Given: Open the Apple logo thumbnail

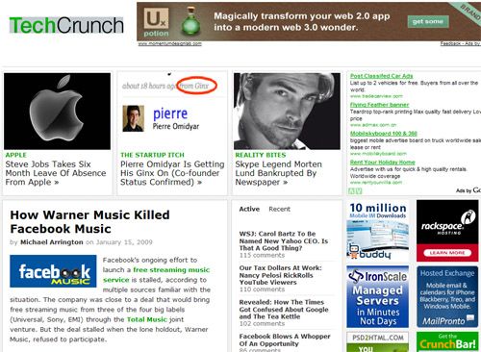Looking at the screenshot, I should point(57,111).
